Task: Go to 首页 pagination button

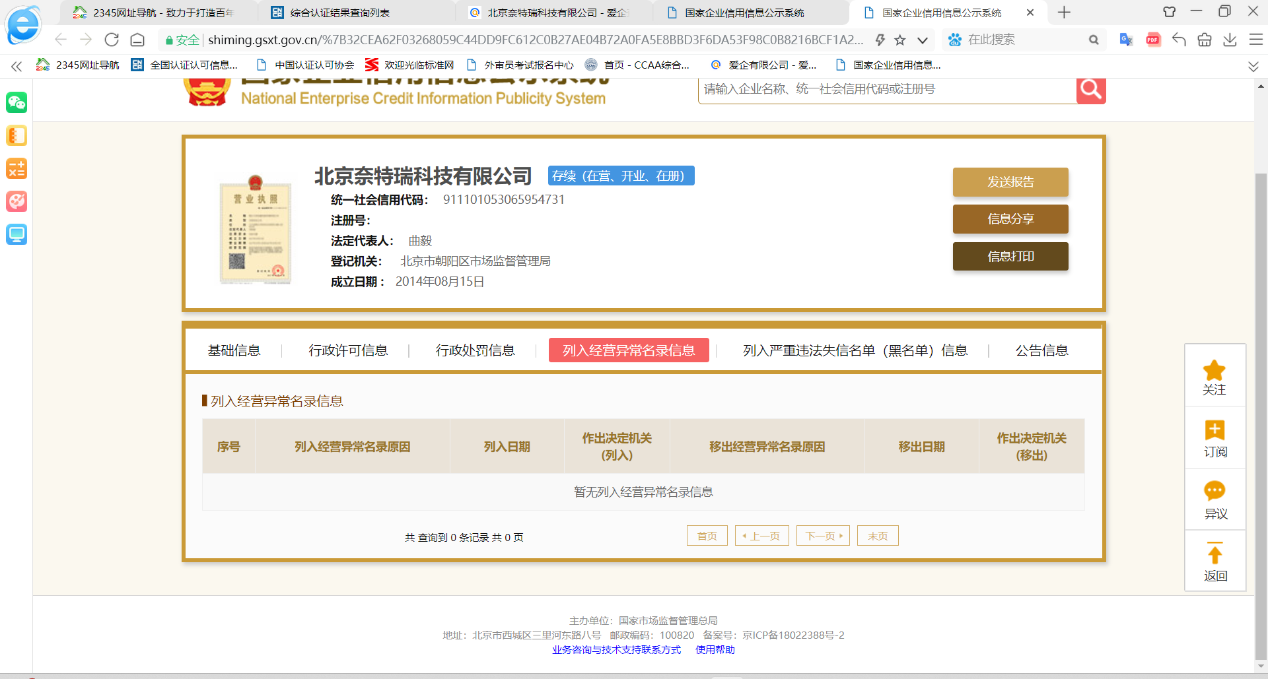Action: 707,536
